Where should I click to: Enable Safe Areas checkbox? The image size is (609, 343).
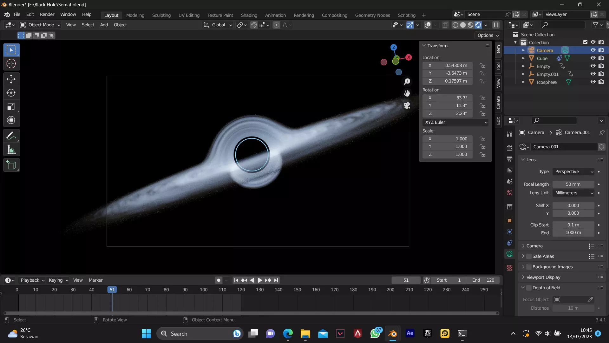529,256
